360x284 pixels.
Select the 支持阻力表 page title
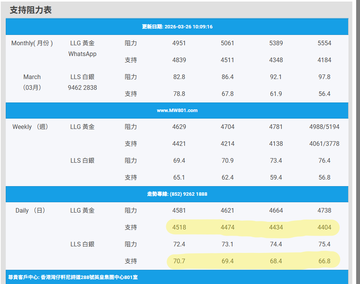coord(31,10)
